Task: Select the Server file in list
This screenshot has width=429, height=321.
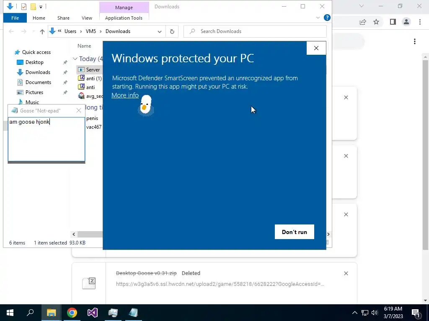Action: (x=89, y=70)
